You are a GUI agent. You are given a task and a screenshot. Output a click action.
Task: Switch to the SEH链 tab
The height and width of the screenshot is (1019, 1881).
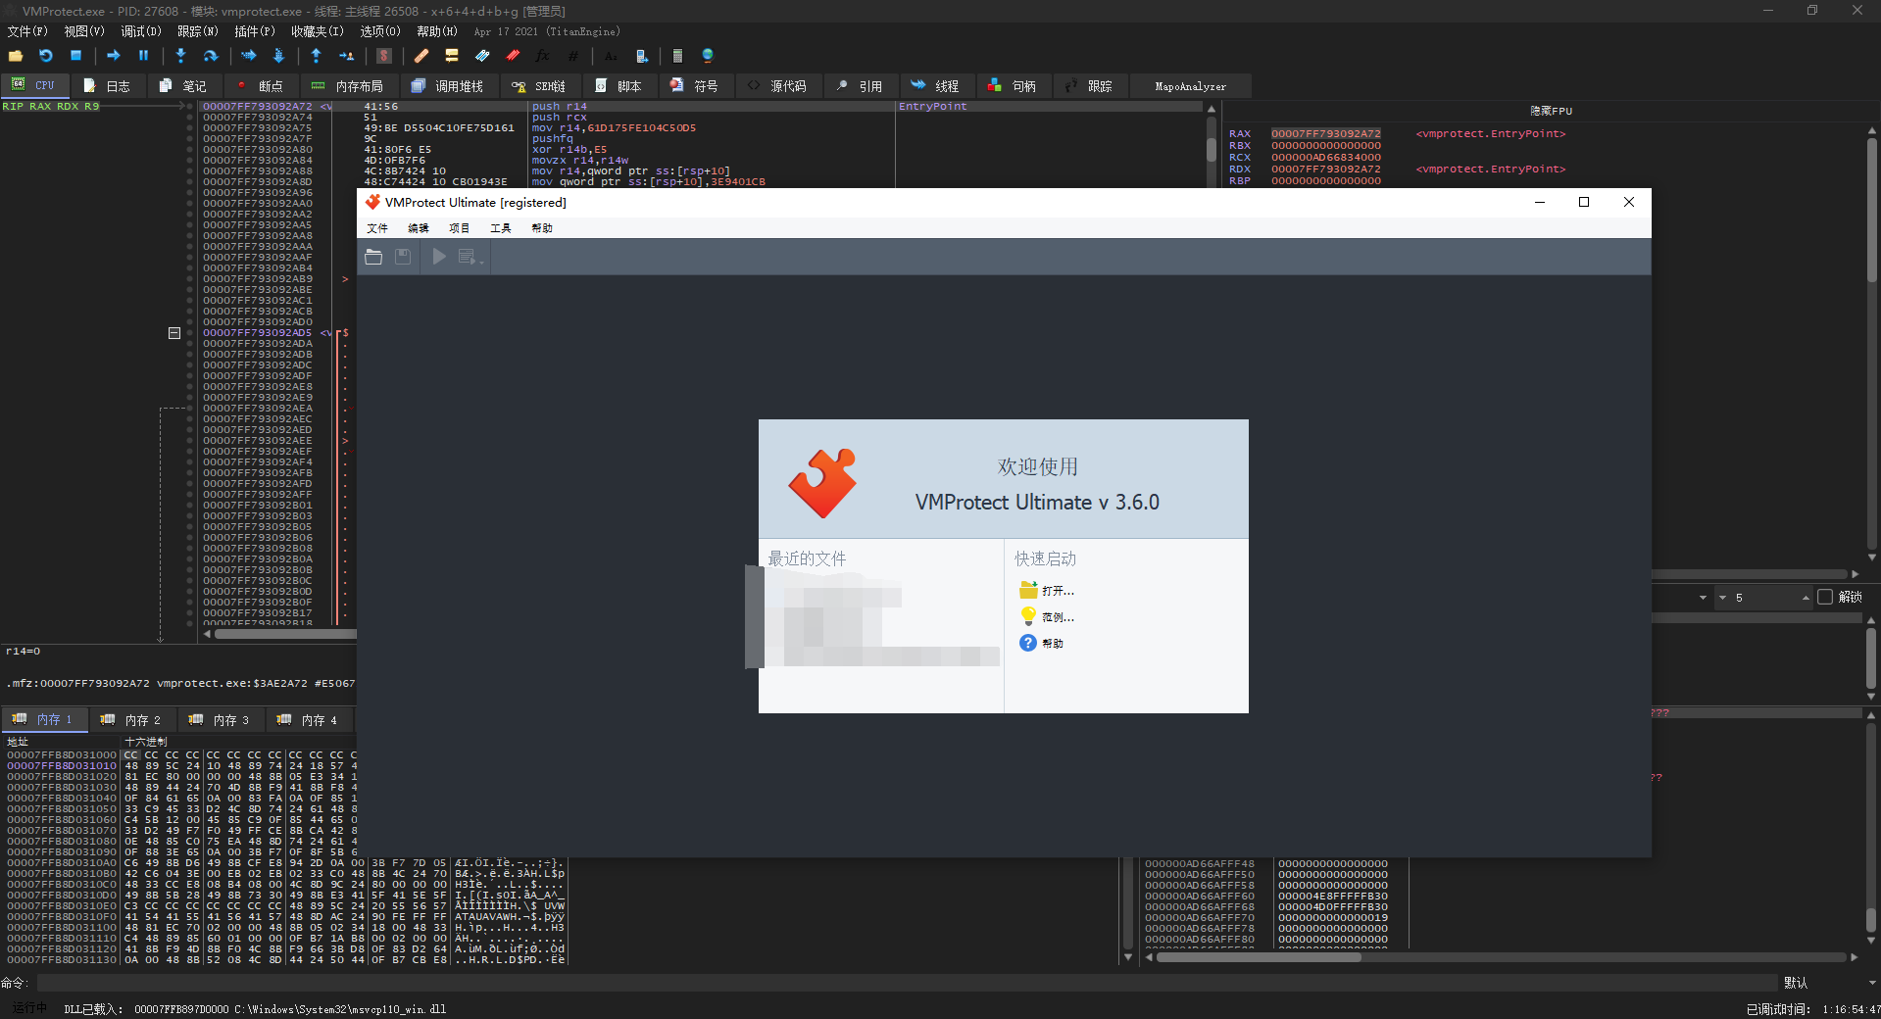click(x=540, y=86)
